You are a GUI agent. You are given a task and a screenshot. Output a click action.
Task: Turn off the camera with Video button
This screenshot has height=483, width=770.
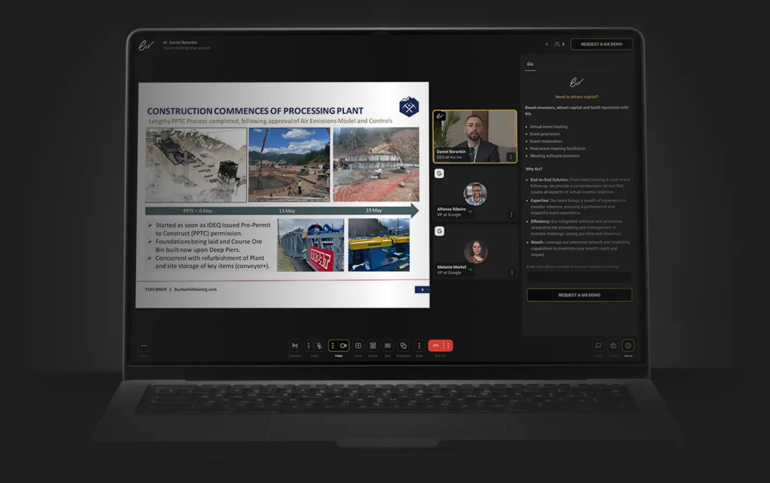pyautogui.click(x=344, y=346)
